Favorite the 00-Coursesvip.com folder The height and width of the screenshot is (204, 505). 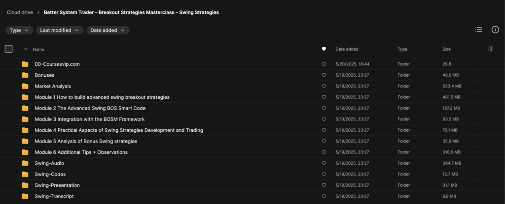(324, 64)
